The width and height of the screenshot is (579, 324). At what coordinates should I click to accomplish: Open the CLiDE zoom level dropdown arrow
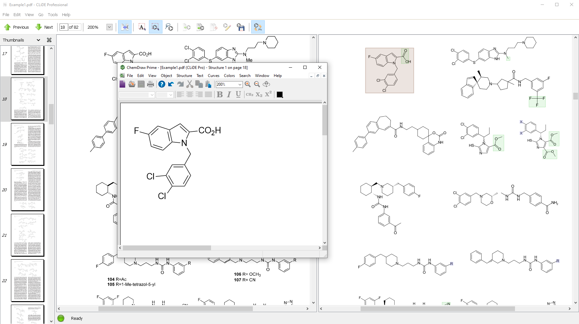pyautogui.click(x=109, y=27)
